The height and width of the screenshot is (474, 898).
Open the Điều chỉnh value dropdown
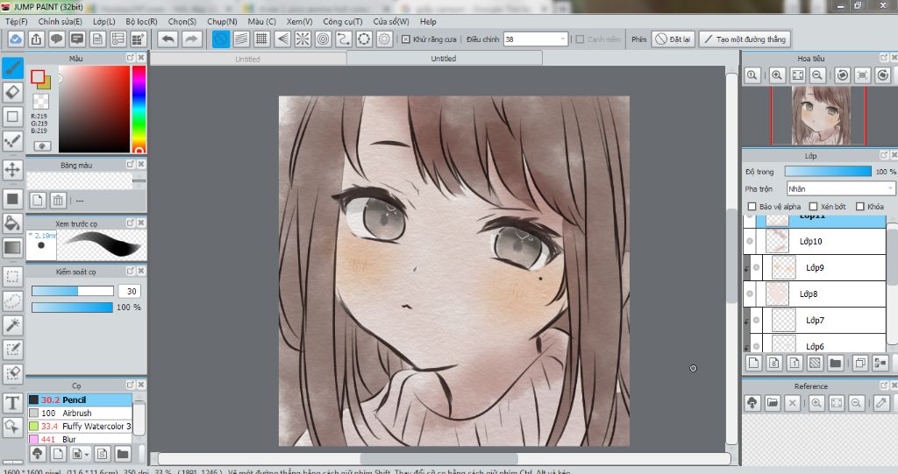(563, 39)
